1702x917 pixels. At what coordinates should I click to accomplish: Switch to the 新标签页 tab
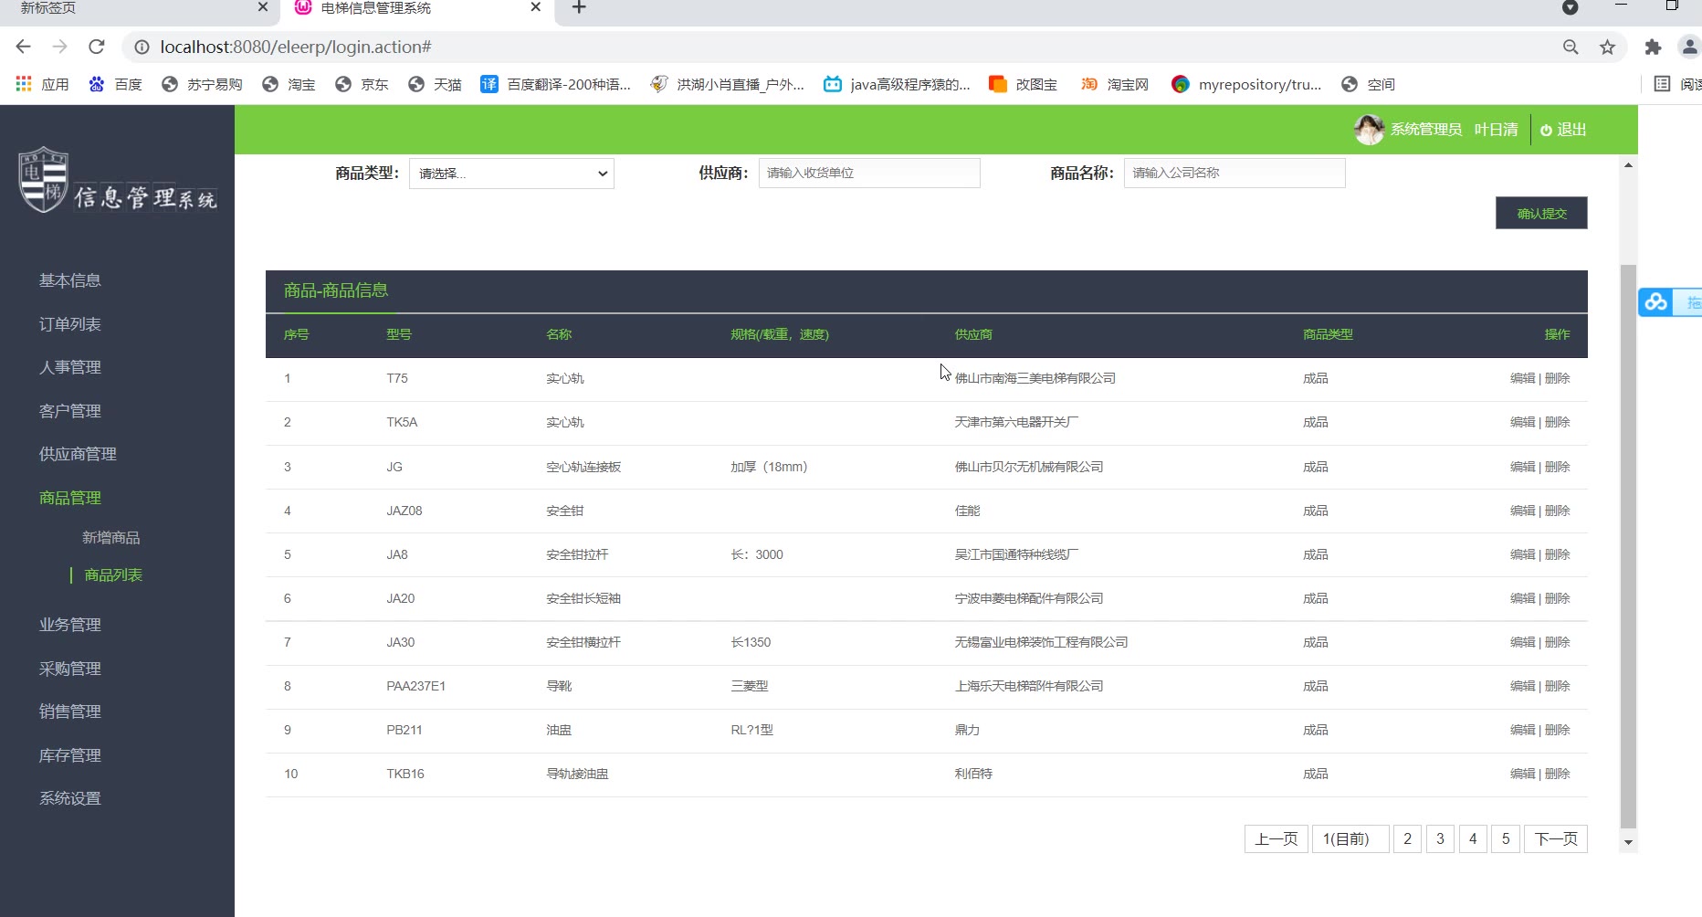tap(137, 8)
